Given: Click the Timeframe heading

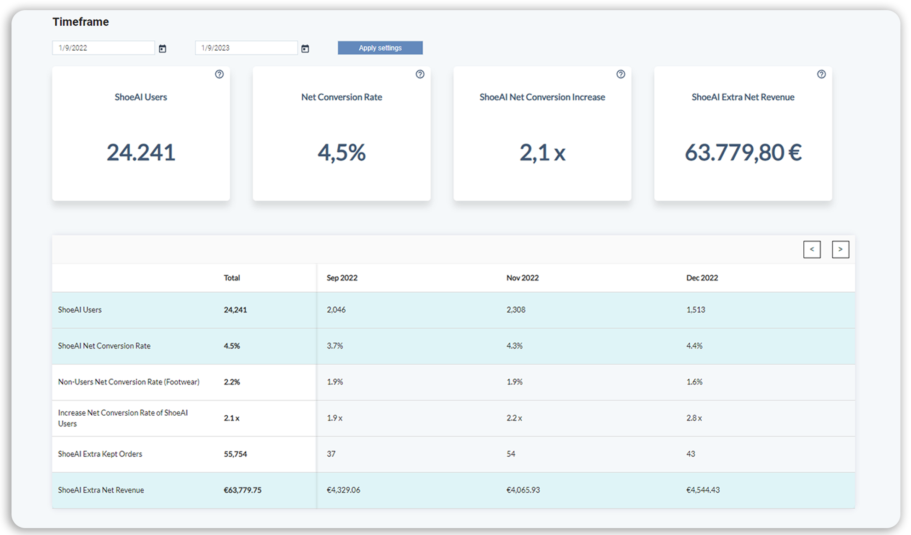Looking at the screenshot, I should (x=81, y=22).
